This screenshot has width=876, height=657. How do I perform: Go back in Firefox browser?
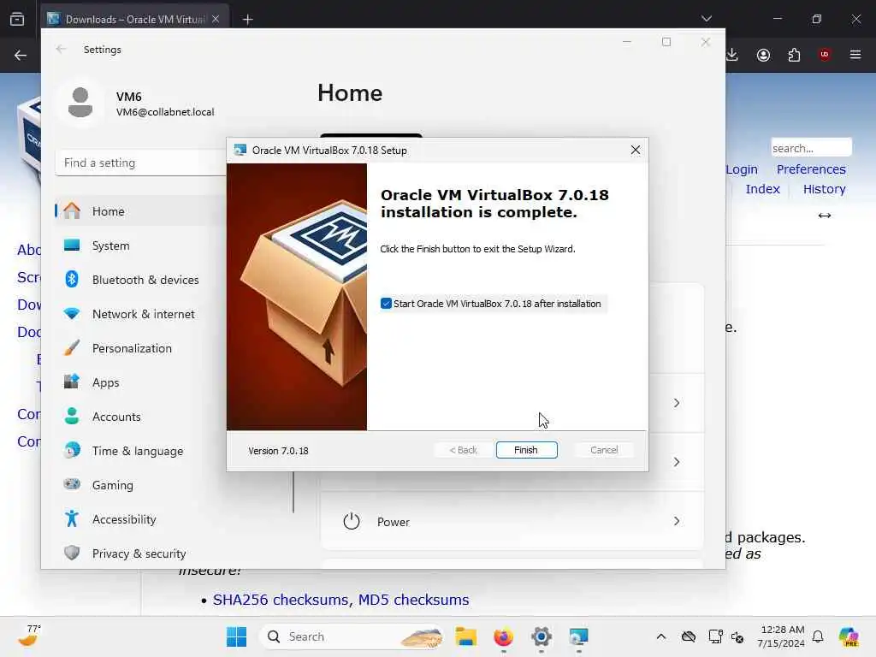click(21, 55)
